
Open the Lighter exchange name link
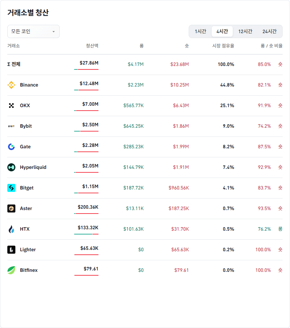(28, 249)
